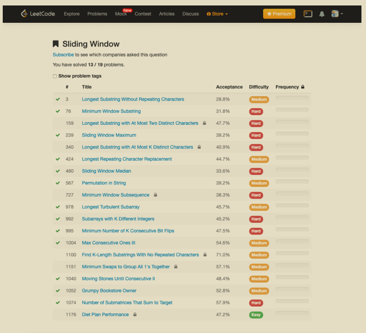Open Max Consecutive Ones III

click(x=108, y=243)
